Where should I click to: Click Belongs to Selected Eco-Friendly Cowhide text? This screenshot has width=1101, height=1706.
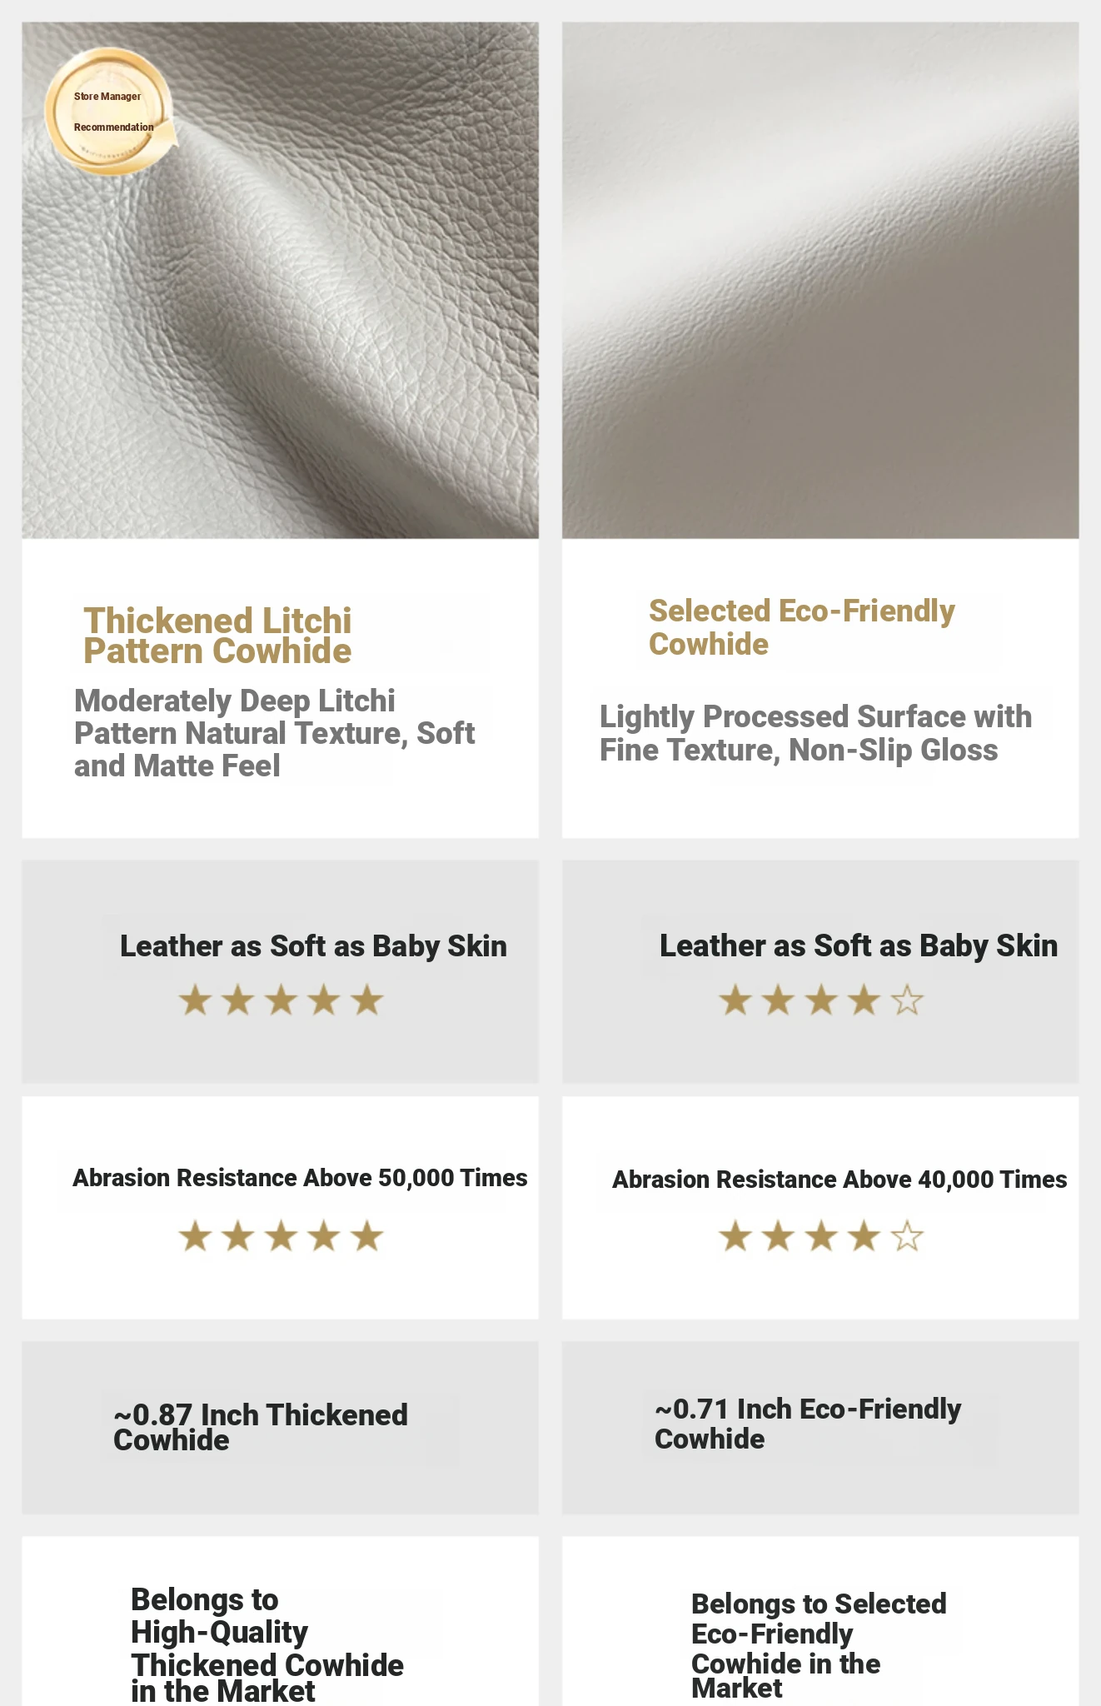[x=818, y=1645]
